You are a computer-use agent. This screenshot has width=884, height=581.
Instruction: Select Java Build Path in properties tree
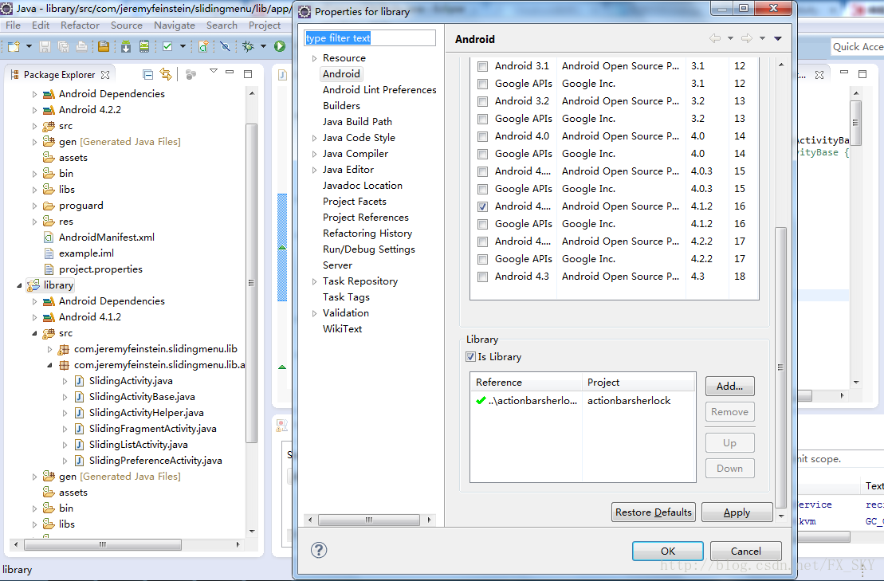(357, 122)
